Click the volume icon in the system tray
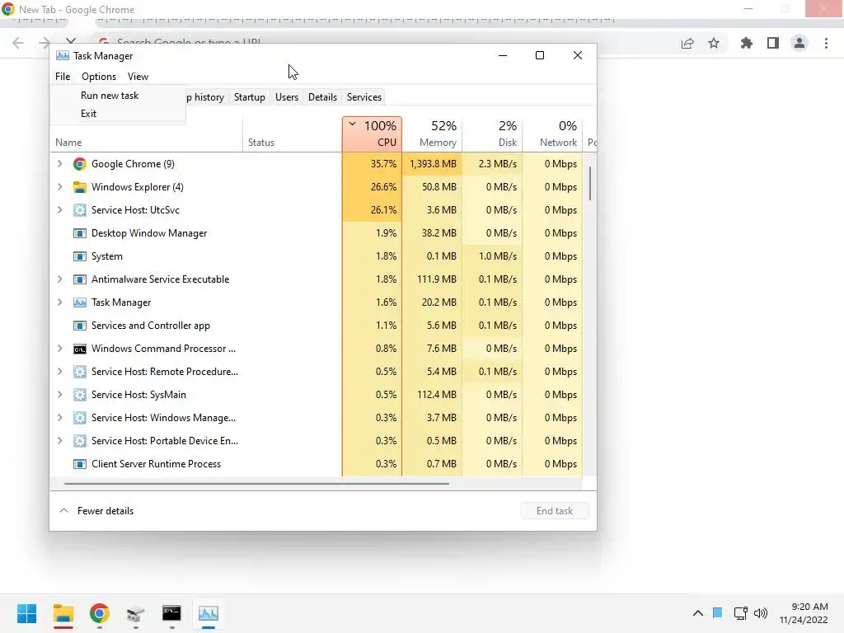 tap(761, 613)
